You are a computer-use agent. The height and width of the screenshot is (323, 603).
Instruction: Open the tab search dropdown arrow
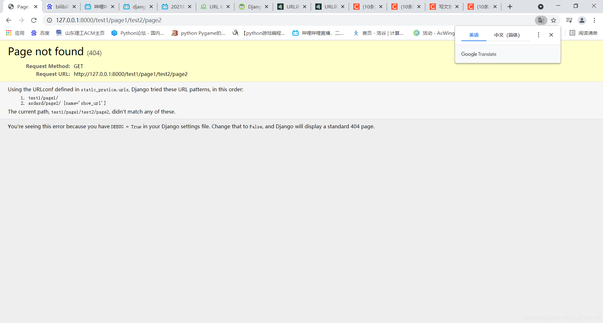pos(541,7)
